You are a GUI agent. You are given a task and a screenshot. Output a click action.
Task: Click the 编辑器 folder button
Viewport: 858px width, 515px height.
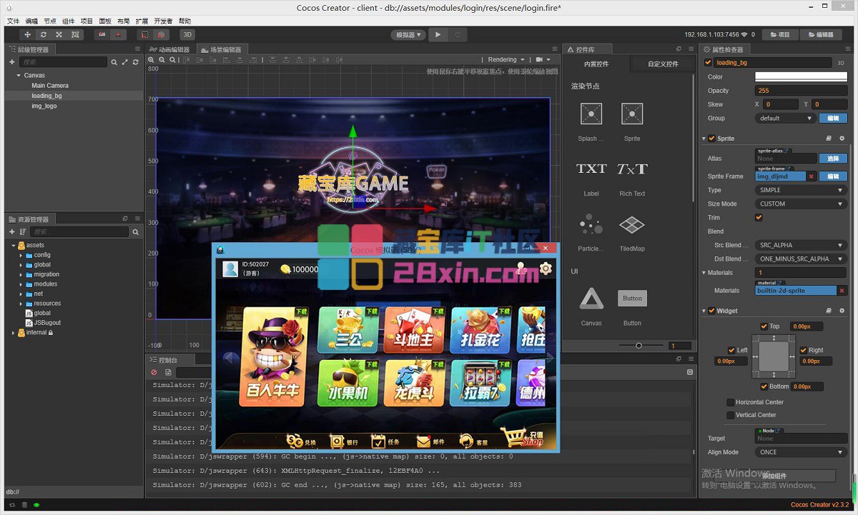pyautogui.click(x=820, y=34)
